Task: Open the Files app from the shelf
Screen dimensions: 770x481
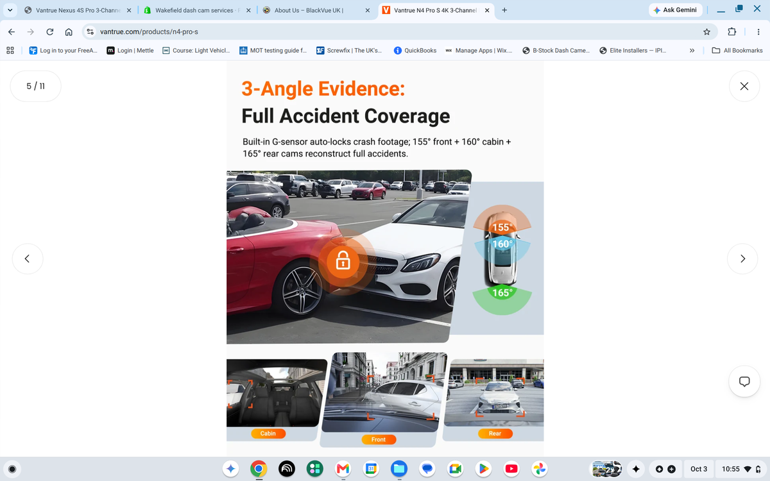Action: [x=398, y=469]
